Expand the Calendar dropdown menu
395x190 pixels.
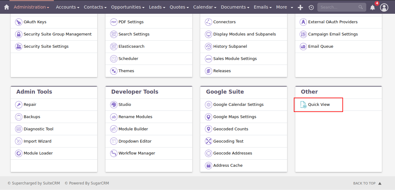[205, 7]
